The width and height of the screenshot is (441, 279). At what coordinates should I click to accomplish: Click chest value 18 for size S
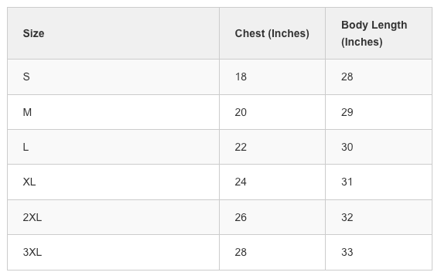point(241,77)
